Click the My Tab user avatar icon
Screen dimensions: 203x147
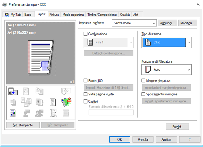click(x=7, y=15)
